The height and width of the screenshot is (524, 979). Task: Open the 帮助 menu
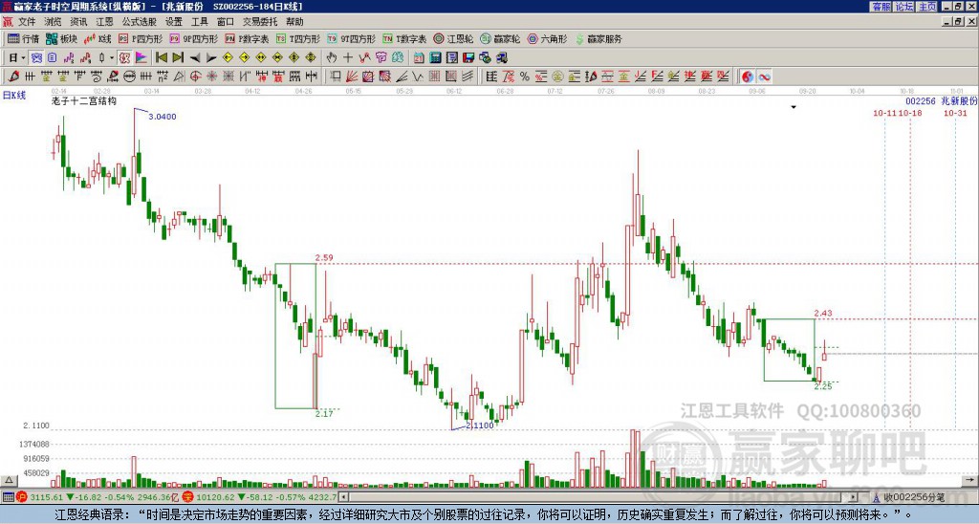coord(294,22)
